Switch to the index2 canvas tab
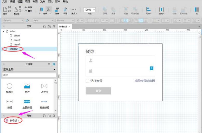Screen dimensions: 202x133 coord(63,27)
